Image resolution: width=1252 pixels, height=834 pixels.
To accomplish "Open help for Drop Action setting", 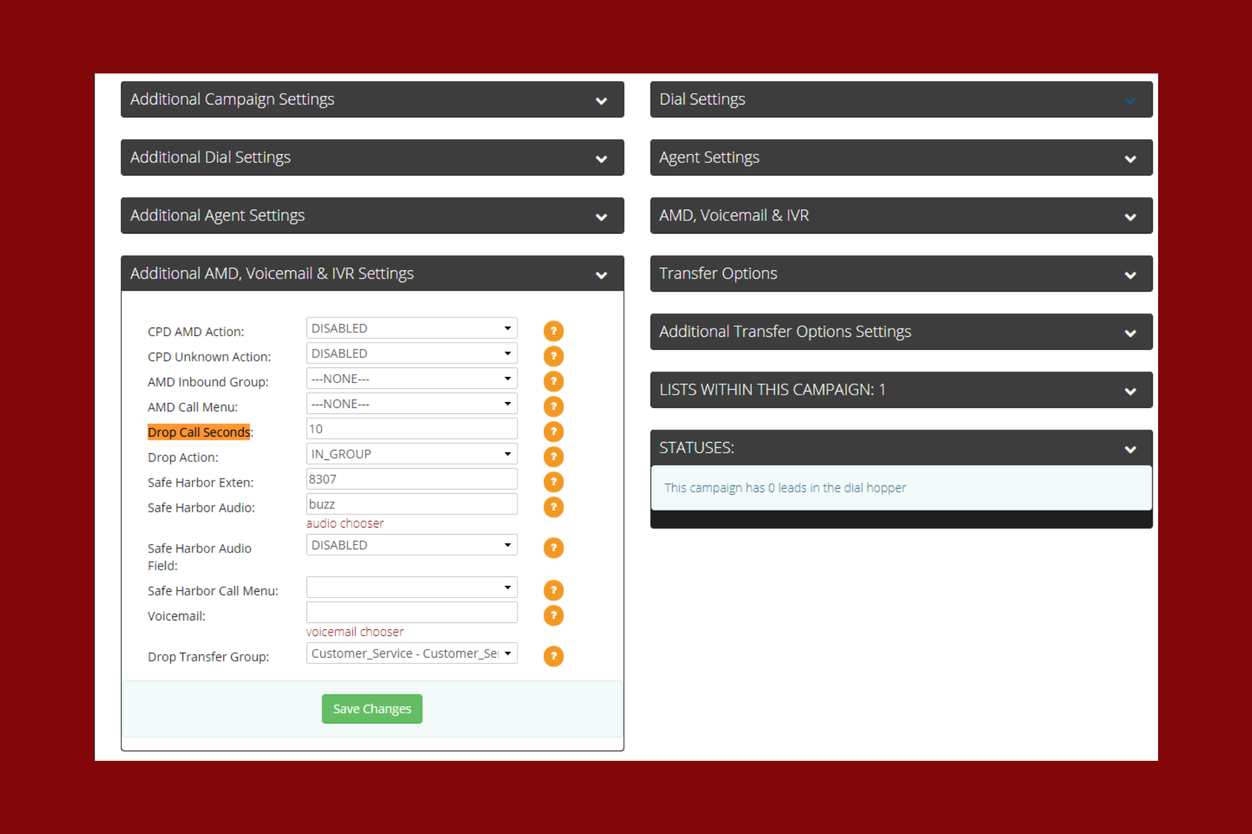I will [553, 457].
